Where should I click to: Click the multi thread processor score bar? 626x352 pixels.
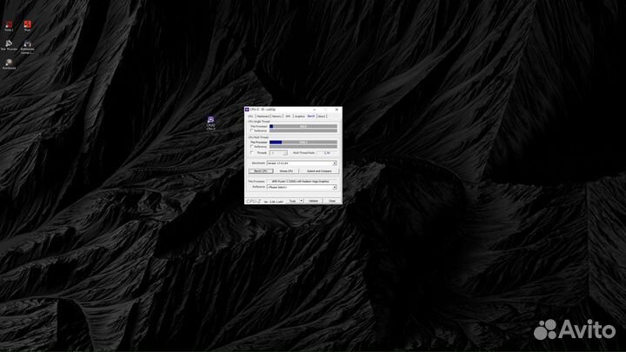point(303,142)
